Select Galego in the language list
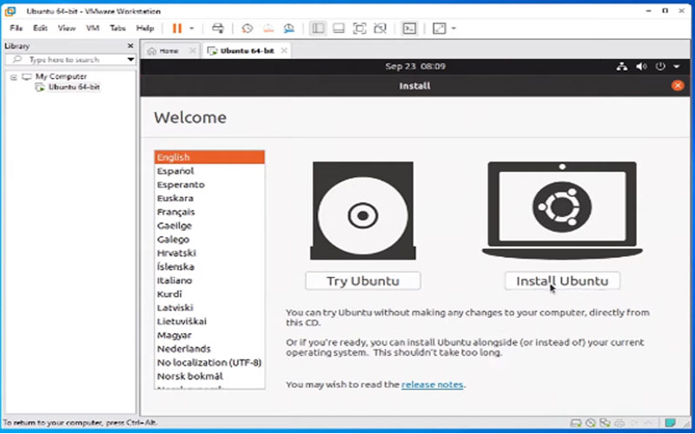 tap(209, 240)
